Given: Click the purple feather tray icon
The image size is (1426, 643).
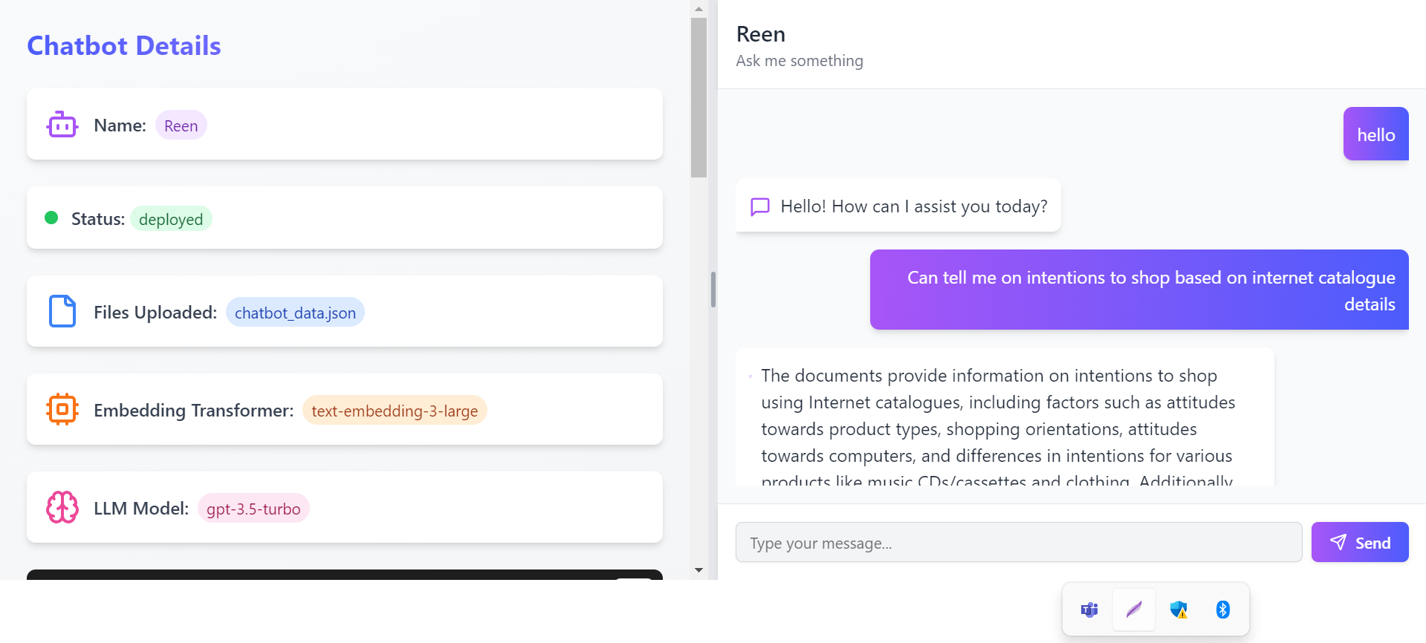Looking at the screenshot, I should click(1134, 610).
